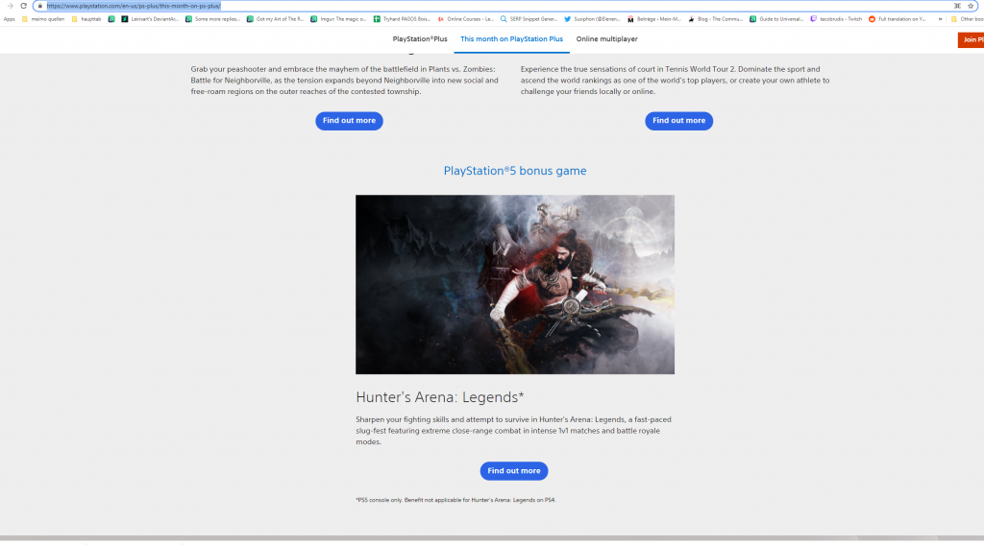Click the Tennis World Tour 2 description paragraph
This screenshot has height=545, width=984.
tap(675, 81)
